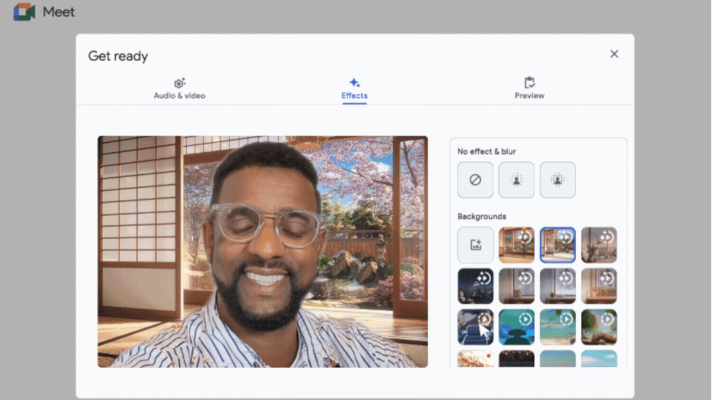Pick the plant room background with round lamp
712x400 pixels.
(x=599, y=245)
